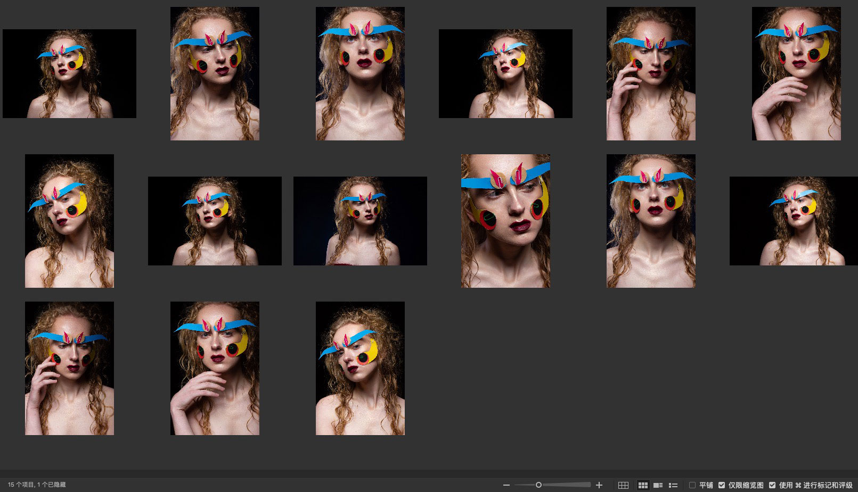This screenshot has height=492, width=858.
Task: Select top-row portrait with hand on cheek
Action: (651, 73)
